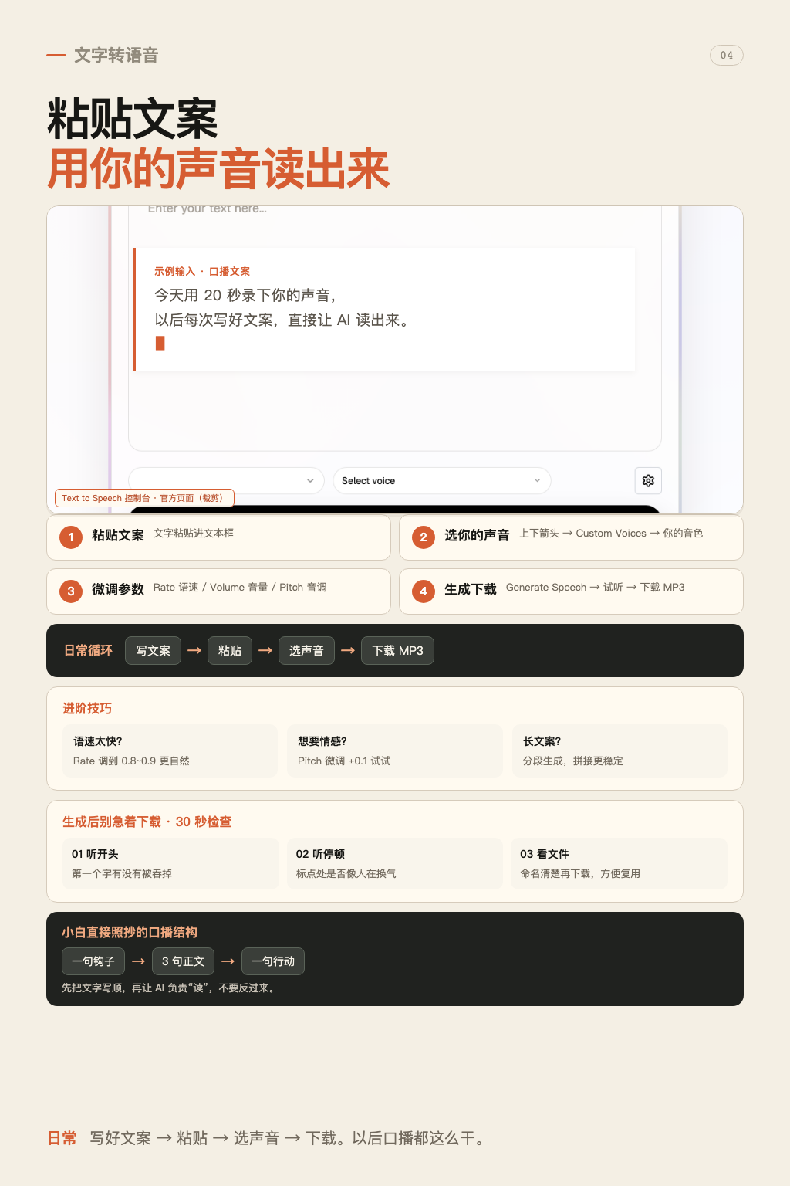Click the 'Rate 语速 / Volume 音量 / Pitch 音调' text
Viewport: 790px width, 1186px height.
tap(240, 587)
